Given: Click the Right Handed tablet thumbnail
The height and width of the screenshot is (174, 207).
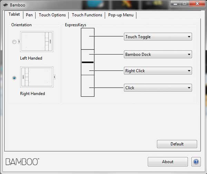Looking at the screenshot, I should (x=37, y=77).
